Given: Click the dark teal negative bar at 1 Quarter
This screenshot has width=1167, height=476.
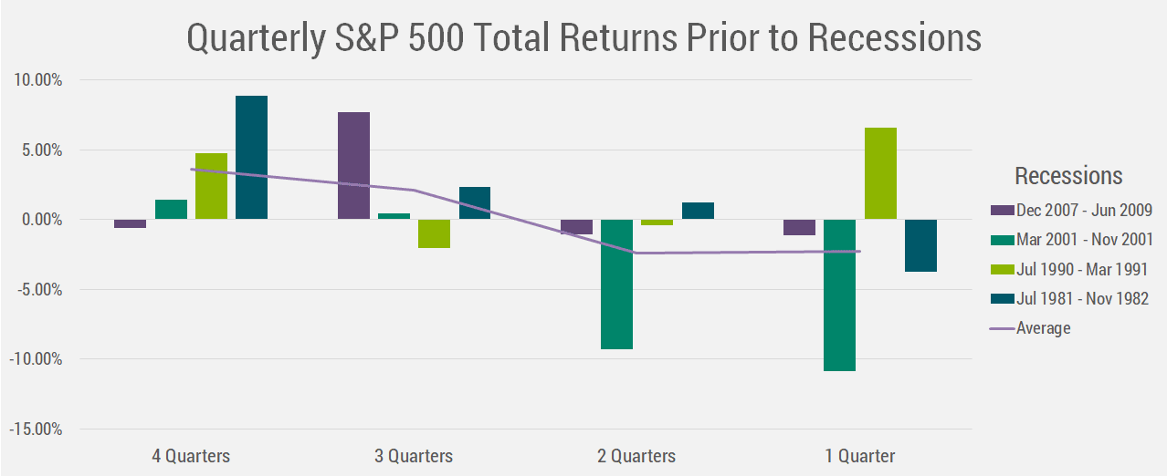Looking at the screenshot, I should [x=920, y=245].
